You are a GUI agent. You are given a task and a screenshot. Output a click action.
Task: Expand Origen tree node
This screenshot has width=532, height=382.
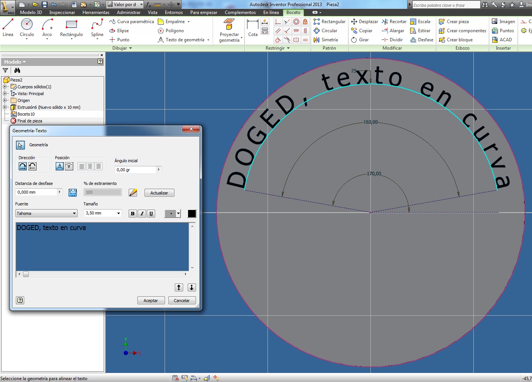pyautogui.click(x=5, y=100)
